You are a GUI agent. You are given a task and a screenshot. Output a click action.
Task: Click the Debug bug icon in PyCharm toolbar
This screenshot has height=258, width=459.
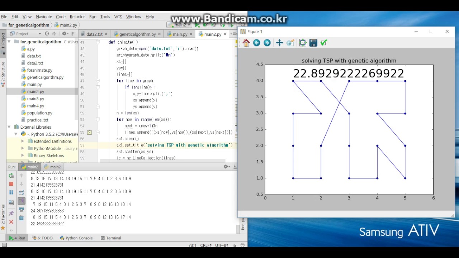click(x=205, y=25)
